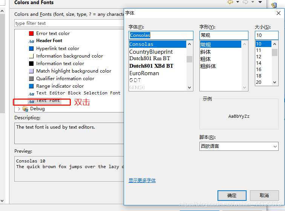The height and width of the screenshot is (211, 285).
Task: Select the red Error text color swatch
Action: [x=31, y=33]
